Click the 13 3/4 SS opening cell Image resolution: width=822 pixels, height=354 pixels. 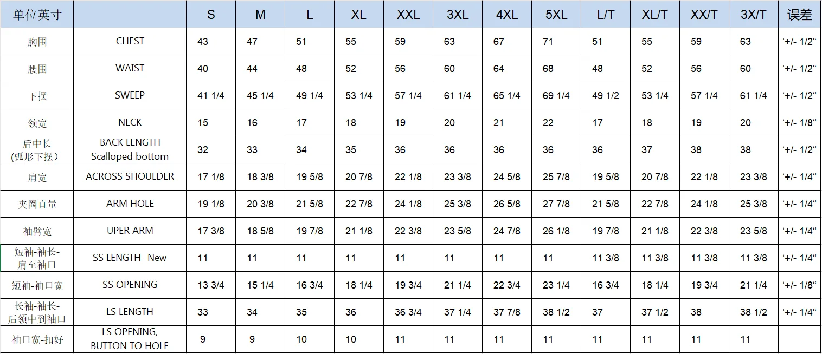click(x=211, y=285)
